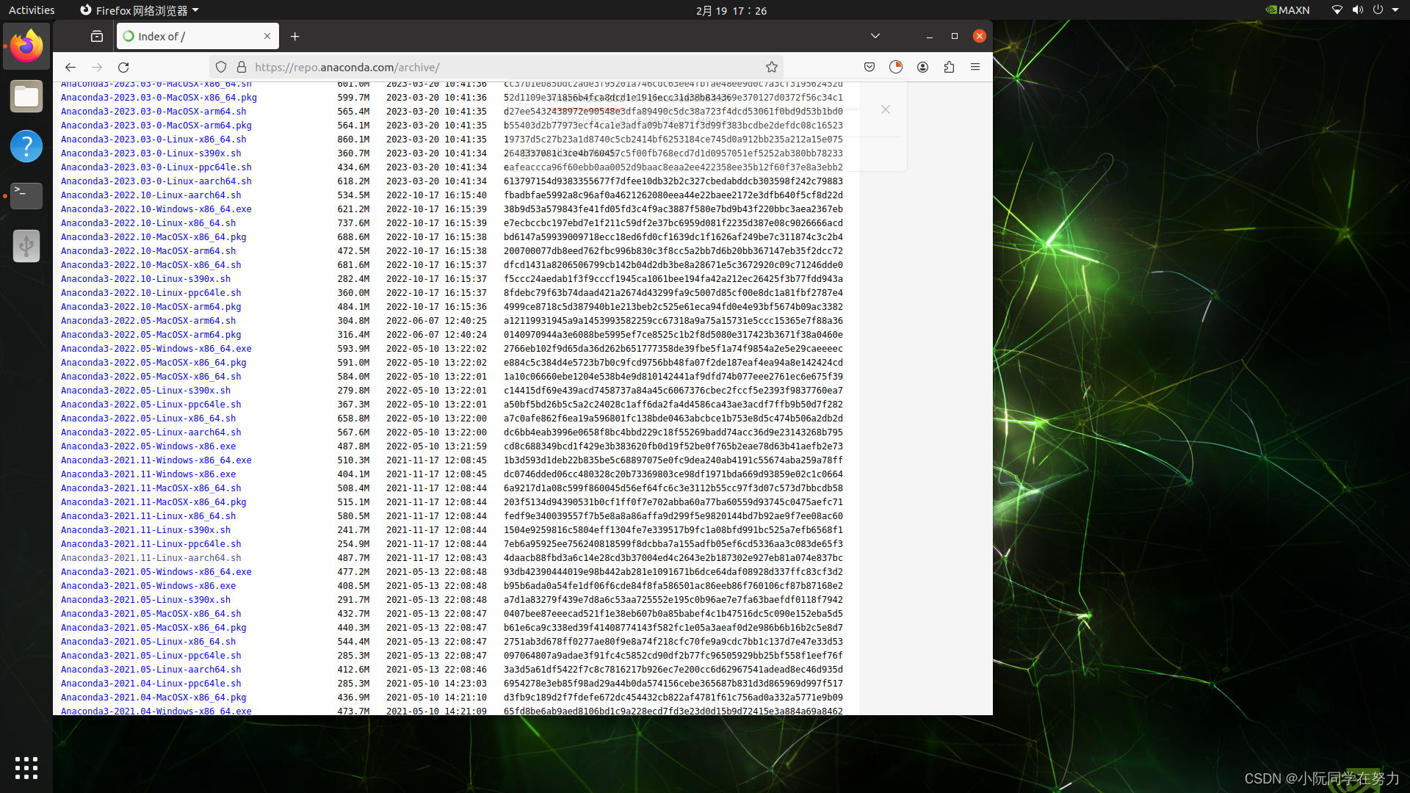Click the Save to Pocket icon
Image resolution: width=1410 pixels, height=793 pixels.
(x=869, y=67)
